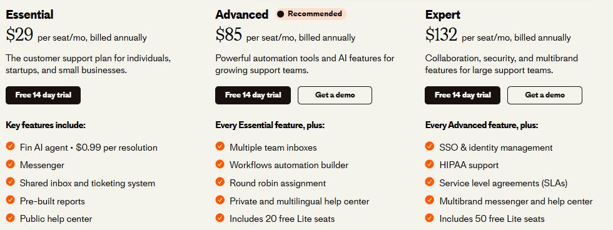Click the Expert plan $132 price
Image resolution: width=613 pixels, height=230 pixels.
pos(442,35)
